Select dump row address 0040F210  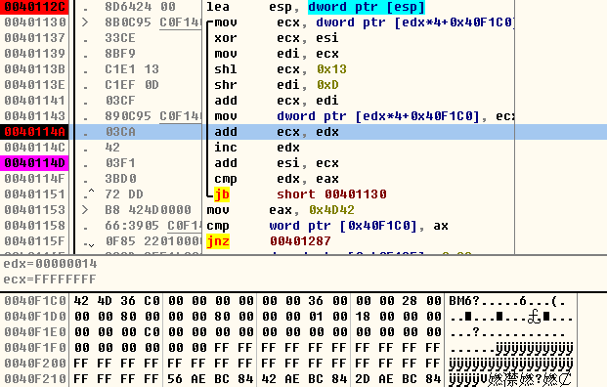point(35,379)
